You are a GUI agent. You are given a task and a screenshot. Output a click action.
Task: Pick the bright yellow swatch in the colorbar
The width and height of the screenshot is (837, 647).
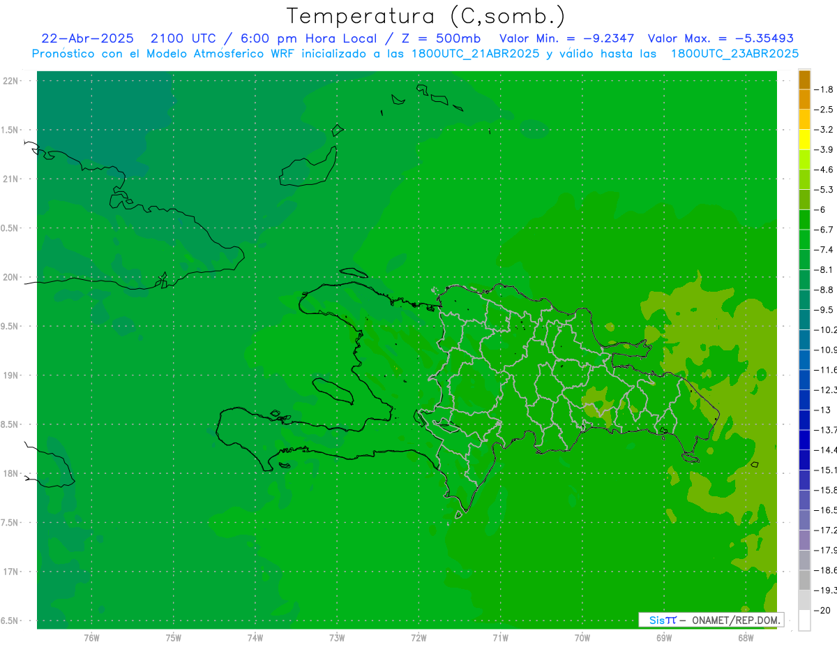tap(804, 140)
